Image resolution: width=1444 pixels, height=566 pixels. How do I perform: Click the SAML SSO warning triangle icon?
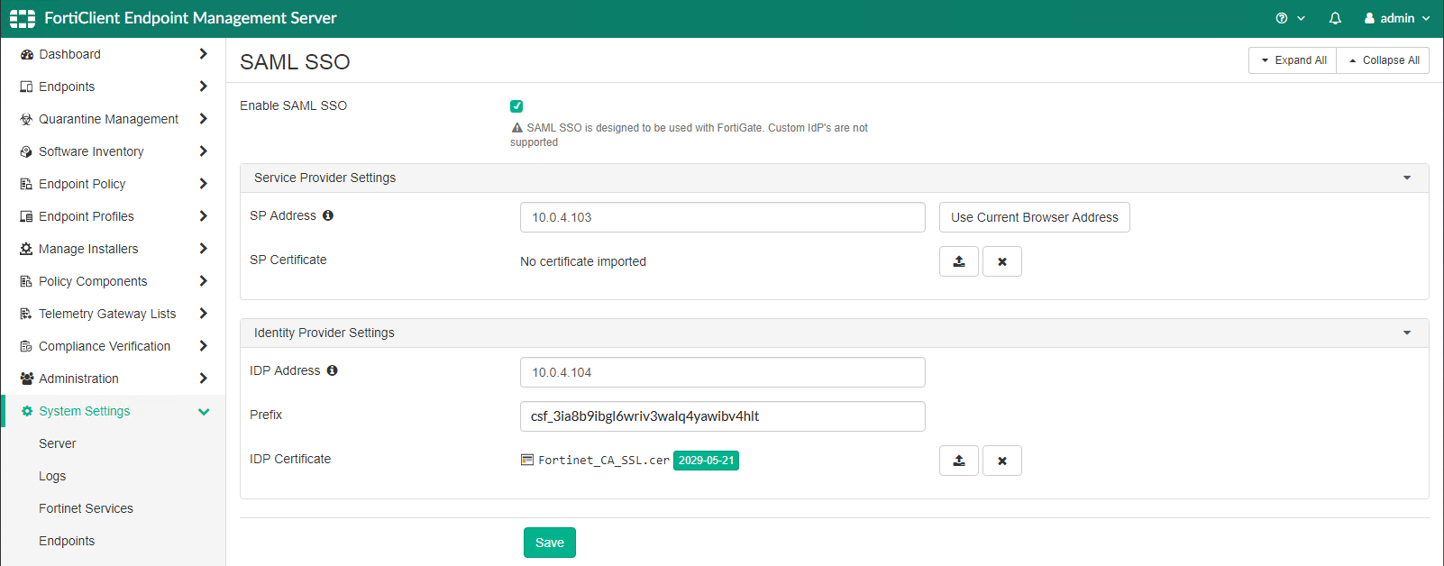(x=517, y=128)
